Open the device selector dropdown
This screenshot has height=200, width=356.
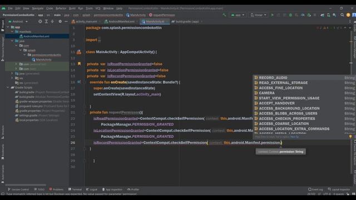[258, 15]
